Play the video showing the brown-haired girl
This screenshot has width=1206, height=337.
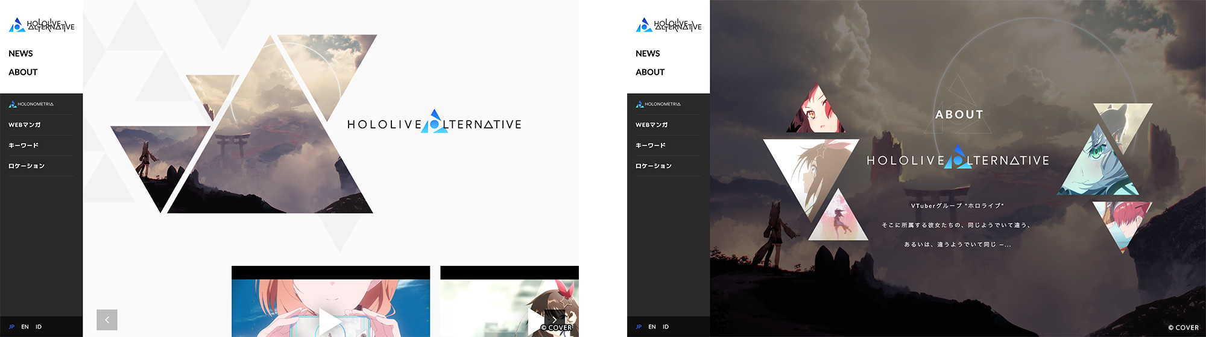click(x=536, y=321)
